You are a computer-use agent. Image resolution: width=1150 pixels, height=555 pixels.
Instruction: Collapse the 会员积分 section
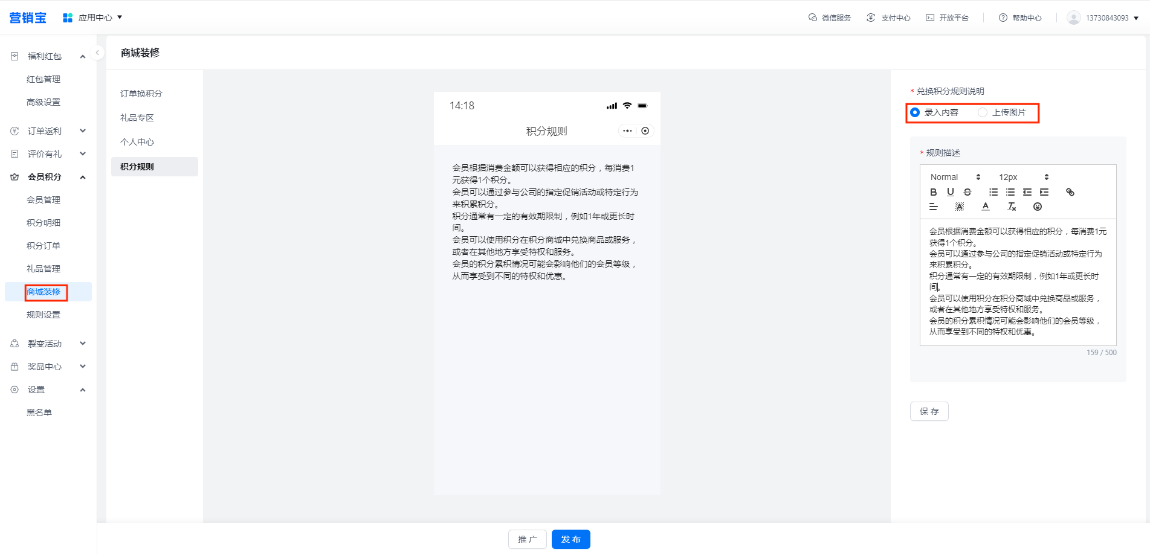(x=83, y=177)
